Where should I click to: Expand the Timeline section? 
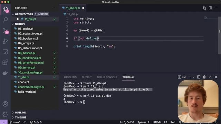[13, 117]
